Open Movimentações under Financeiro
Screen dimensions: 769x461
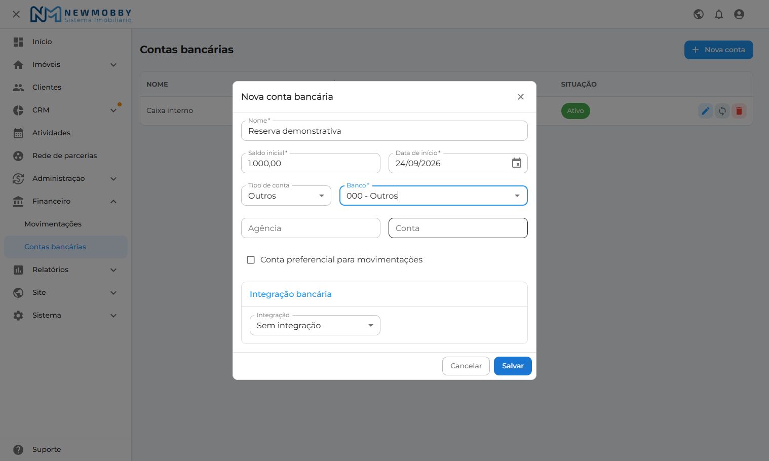[66, 224]
